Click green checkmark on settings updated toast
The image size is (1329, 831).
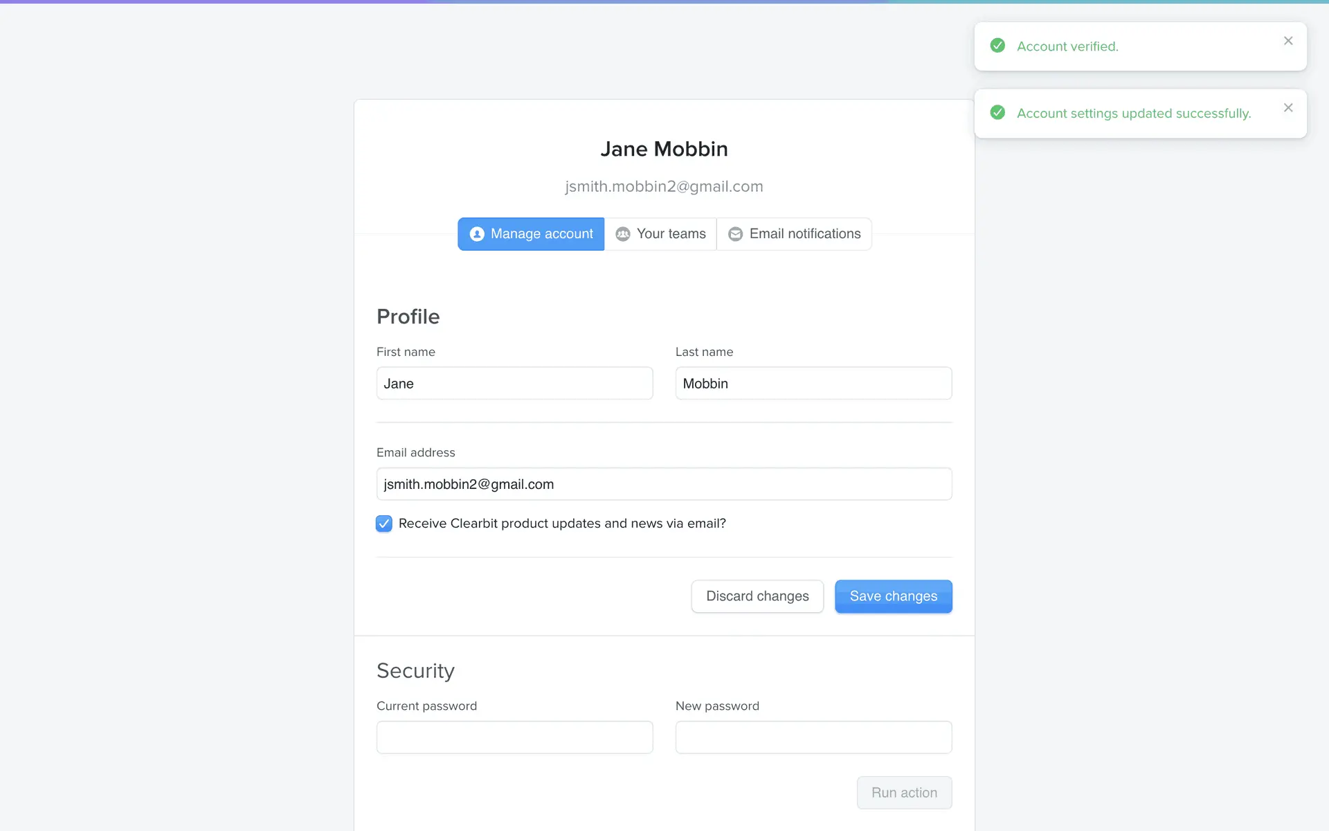click(997, 112)
